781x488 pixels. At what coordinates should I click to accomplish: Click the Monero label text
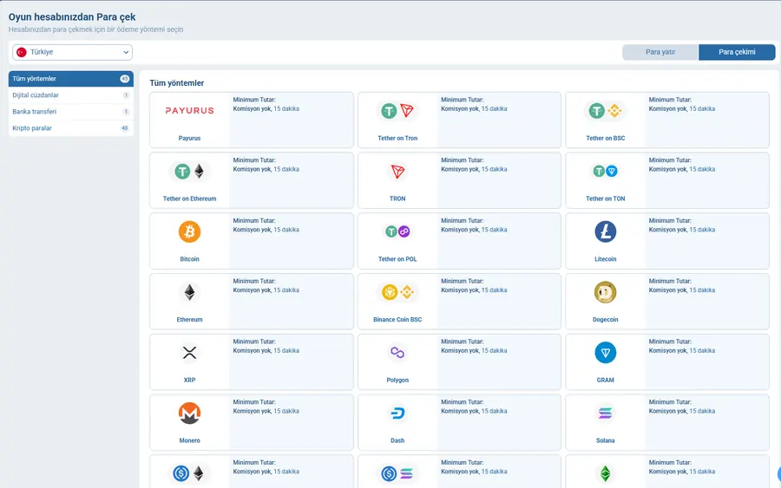coord(189,440)
